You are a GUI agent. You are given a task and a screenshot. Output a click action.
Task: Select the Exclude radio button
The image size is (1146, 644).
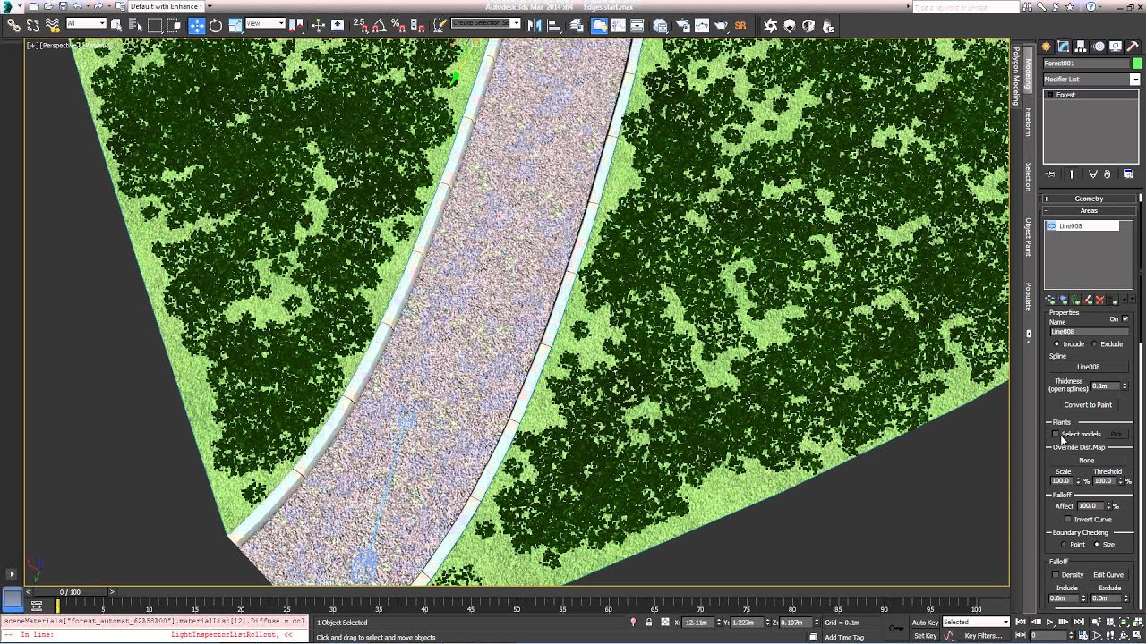pyautogui.click(x=1094, y=344)
